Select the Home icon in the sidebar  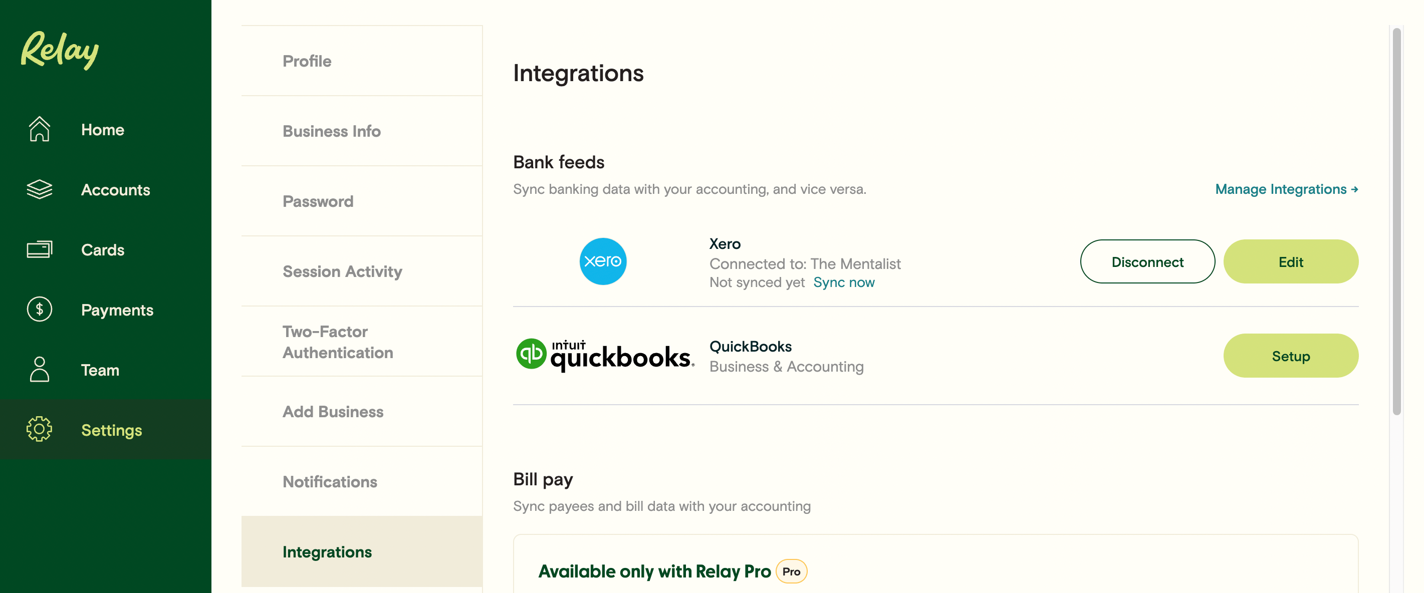39,129
